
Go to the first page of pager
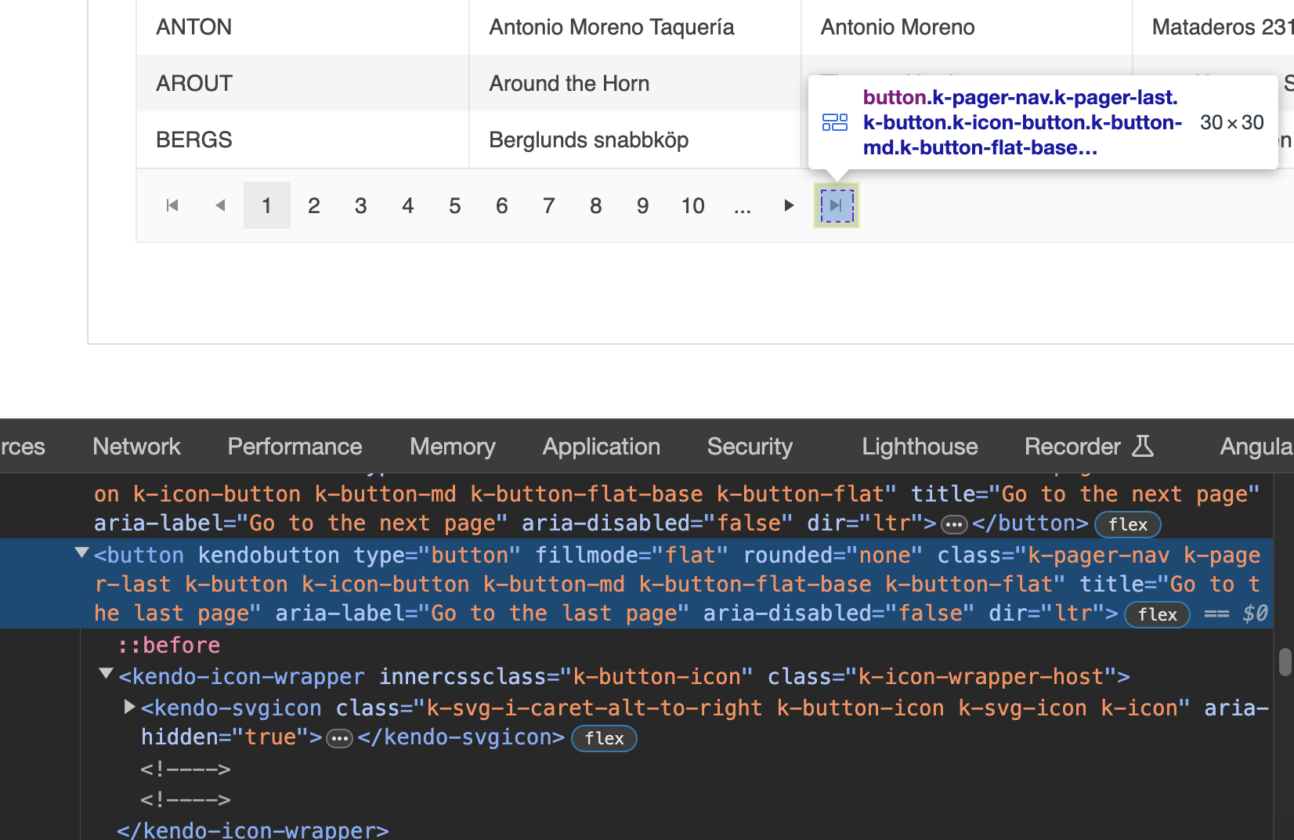172,205
